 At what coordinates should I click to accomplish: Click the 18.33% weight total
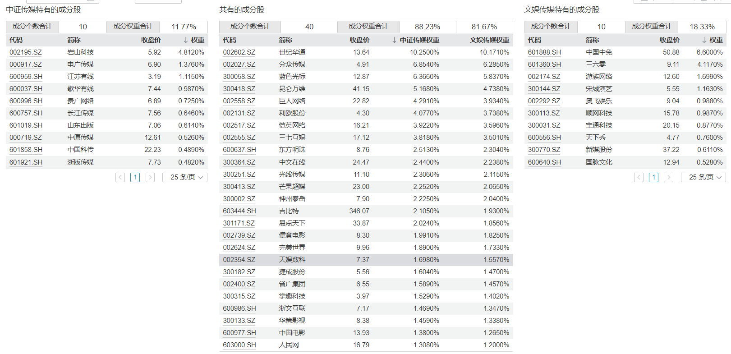click(x=702, y=27)
